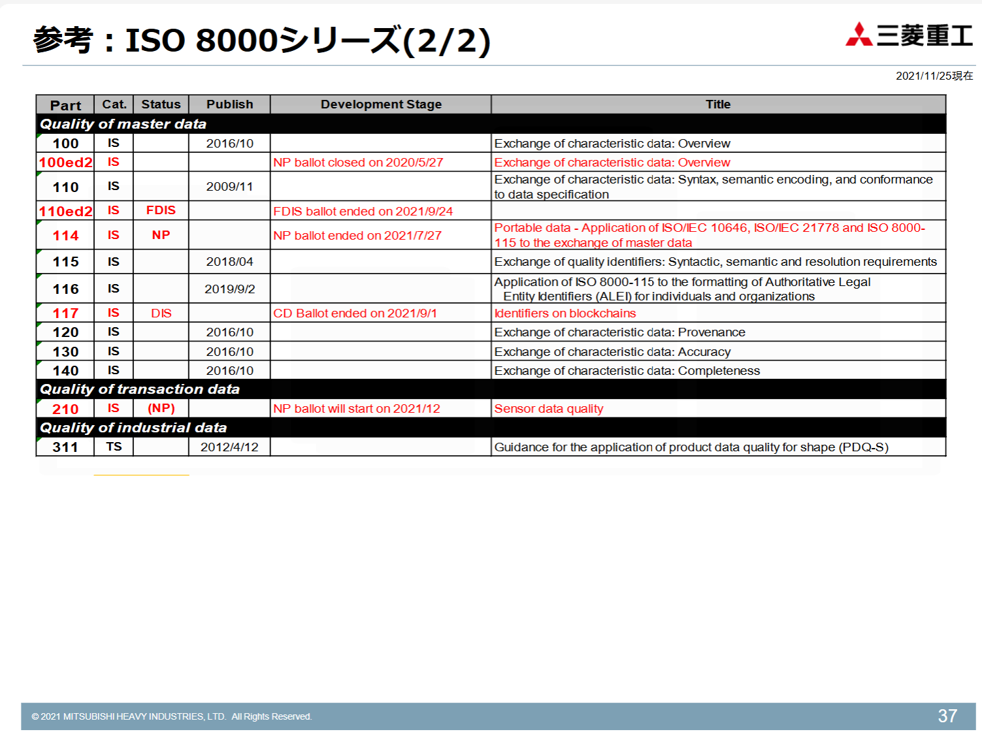Viewport: 982px width, 736px height.
Task: Click part number cell '120'
Action: pyautogui.click(x=65, y=332)
